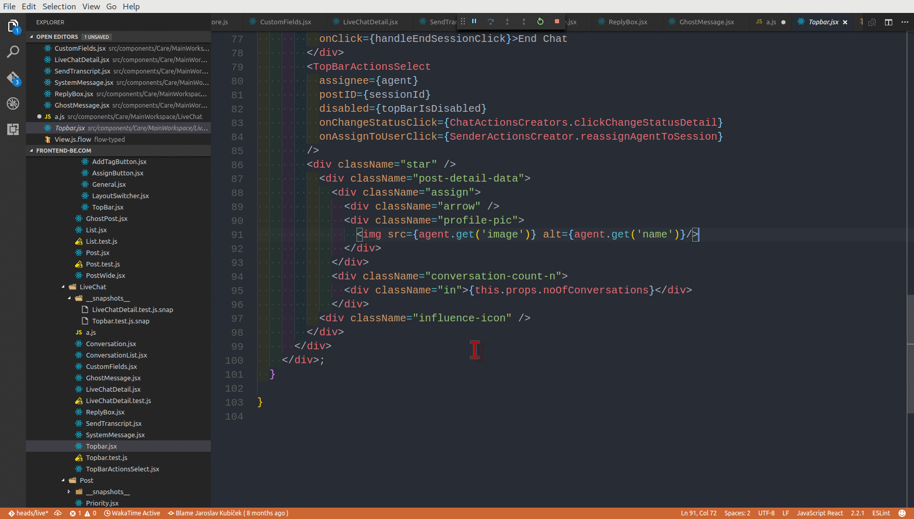Open the Explorer view in activity bar
The width and height of the screenshot is (914, 519).
(13, 26)
